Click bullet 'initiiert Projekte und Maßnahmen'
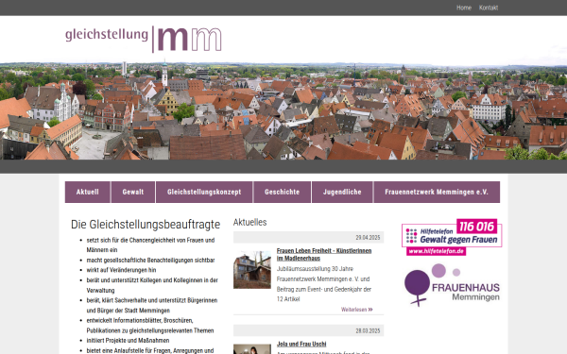The height and width of the screenshot is (354, 567). click(128, 341)
